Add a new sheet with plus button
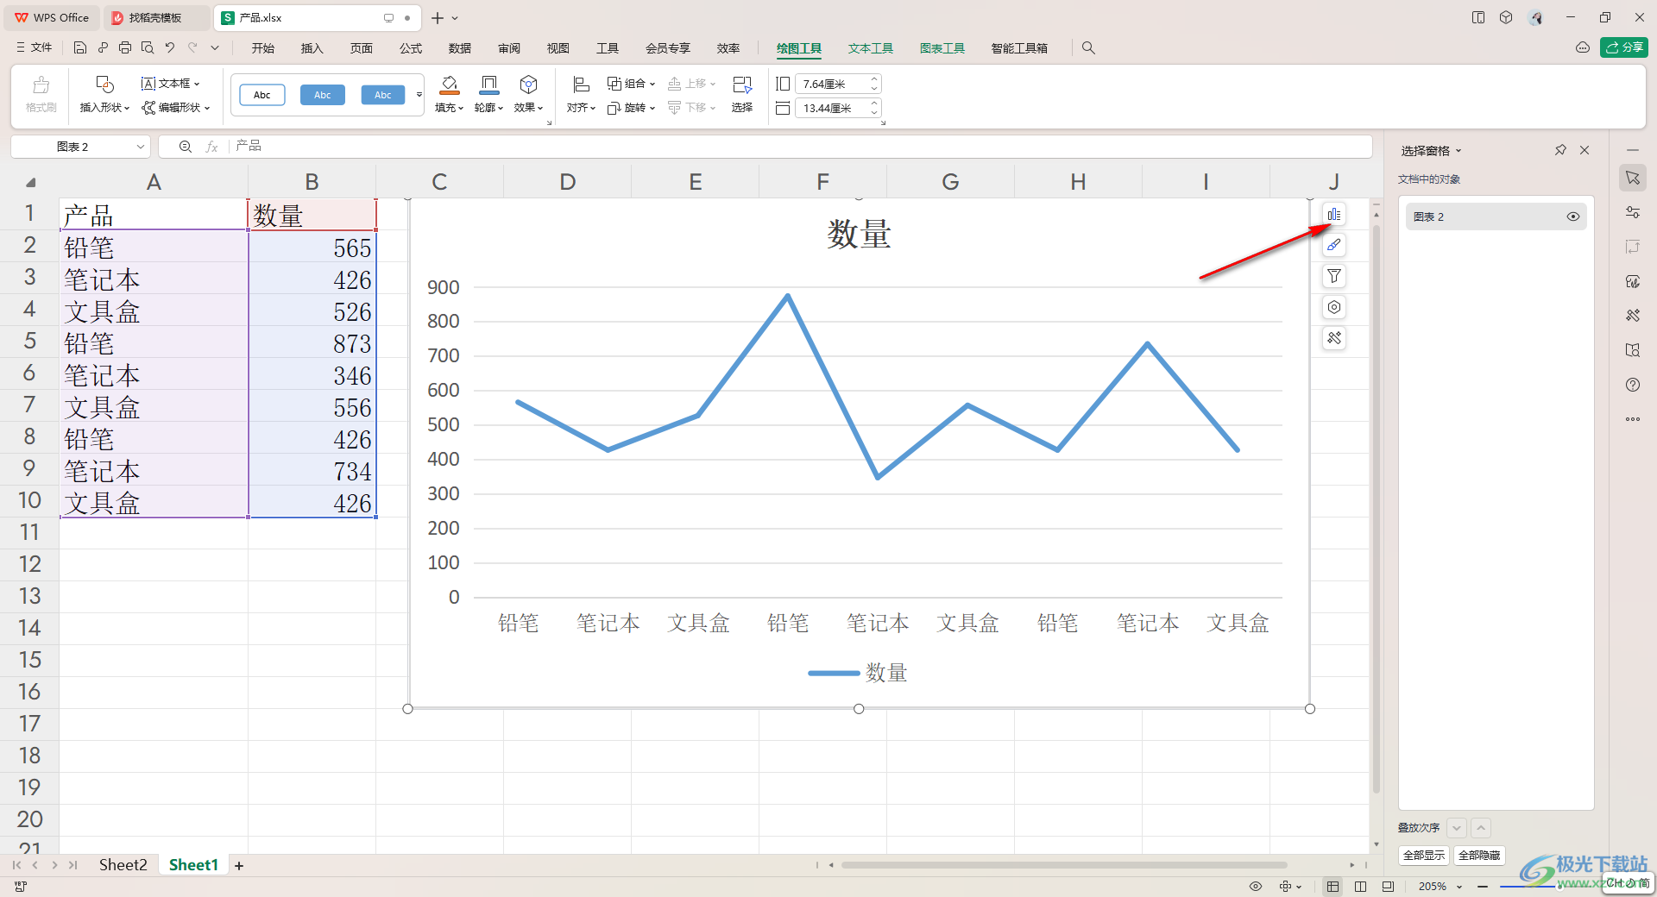Image resolution: width=1657 pixels, height=897 pixels. click(239, 865)
